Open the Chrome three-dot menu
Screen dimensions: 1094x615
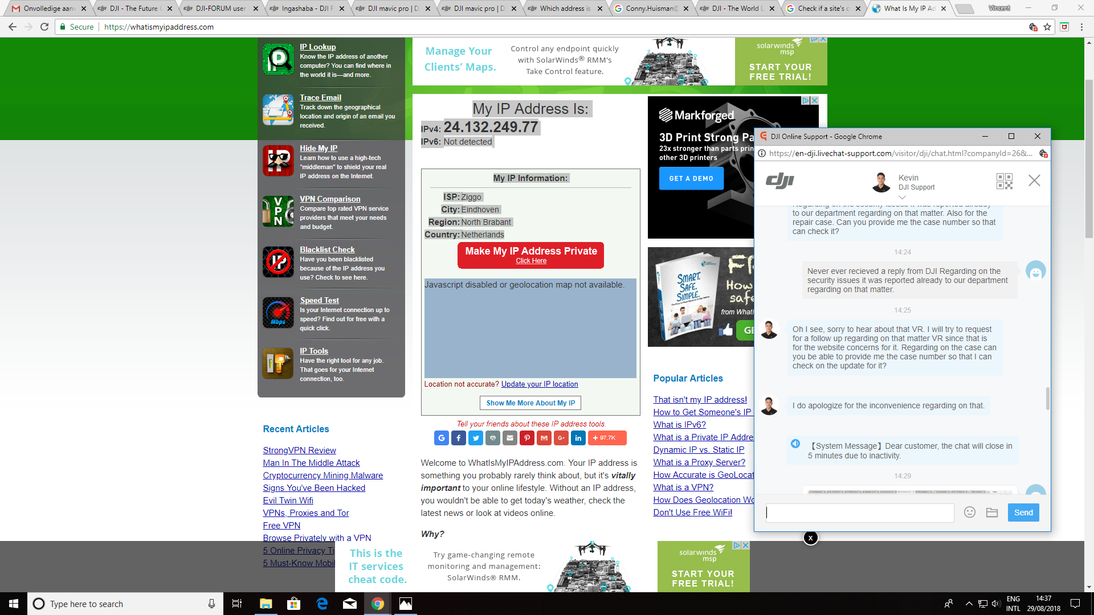1081,27
